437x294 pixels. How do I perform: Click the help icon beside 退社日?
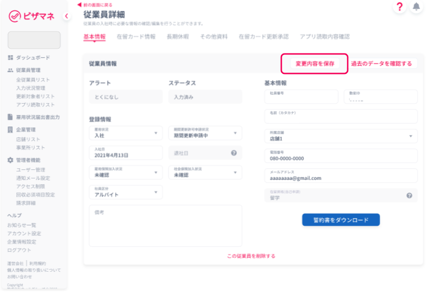tap(234, 153)
